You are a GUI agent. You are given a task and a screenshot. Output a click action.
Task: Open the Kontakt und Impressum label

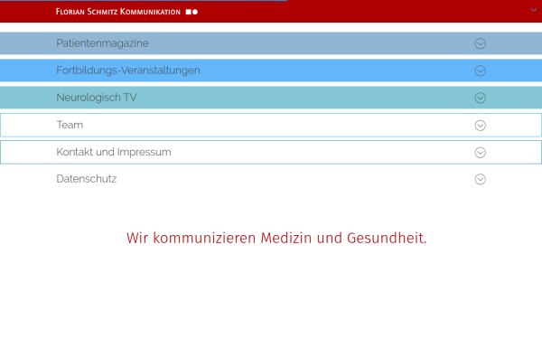(x=114, y=152)
